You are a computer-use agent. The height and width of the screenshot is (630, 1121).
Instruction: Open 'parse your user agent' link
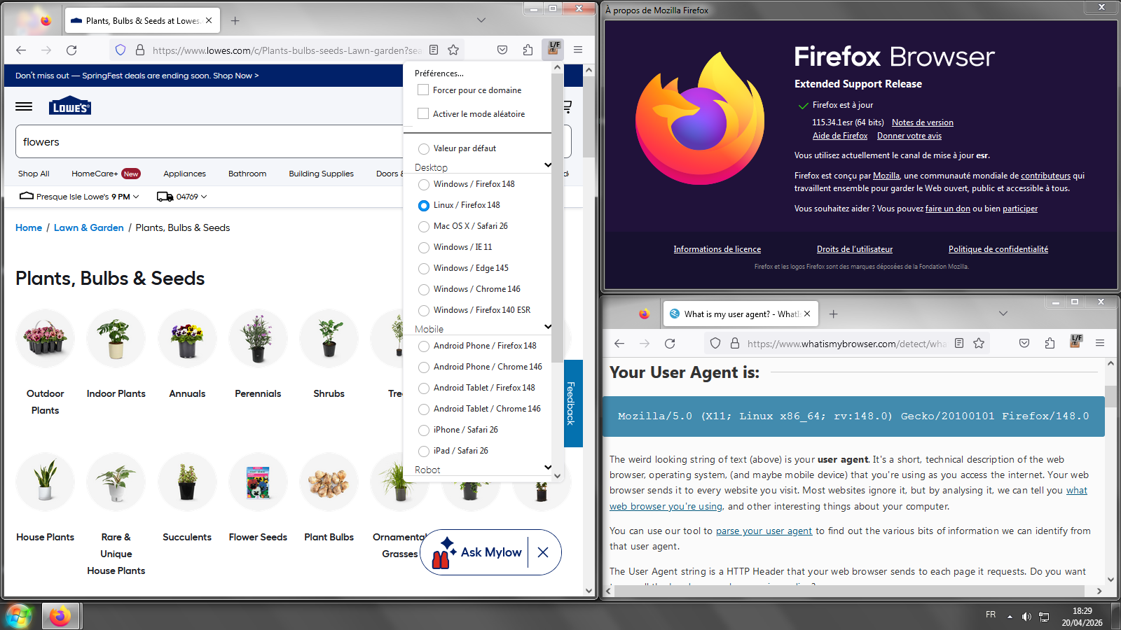pyautogui.click(x=764, y=531)
